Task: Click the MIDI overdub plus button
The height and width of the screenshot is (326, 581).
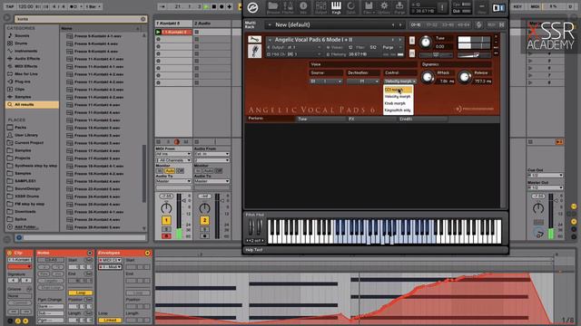Action: (230, 6)
